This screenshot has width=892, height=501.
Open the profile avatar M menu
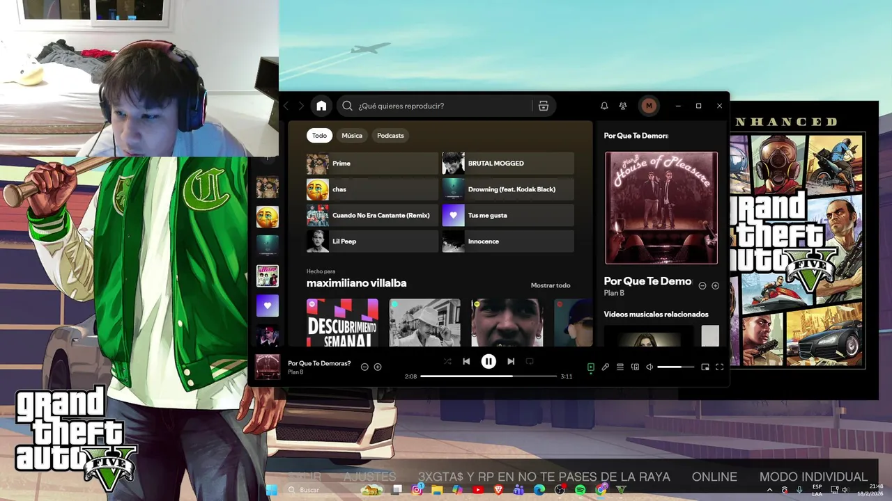pos(649,106)
